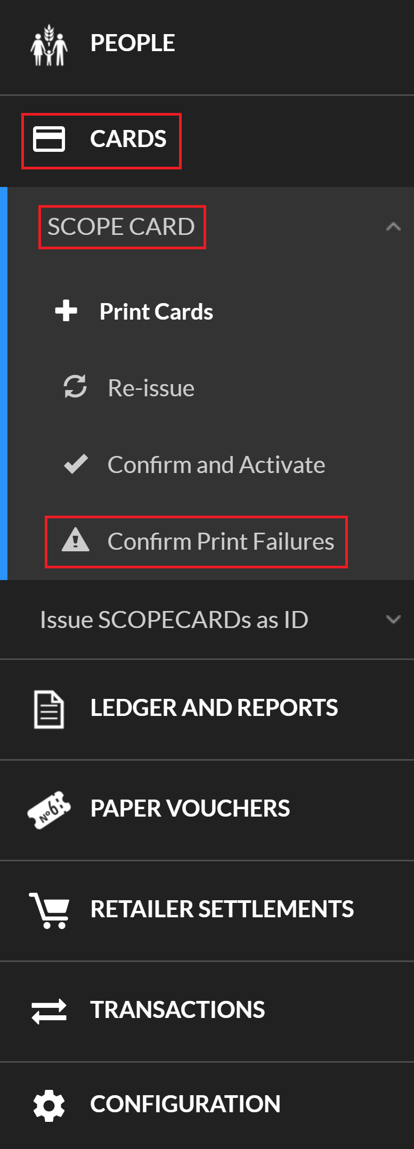Open the PEOPLE menu section
This screenshot has height=1149, width=414.
[x=133, y=43]
